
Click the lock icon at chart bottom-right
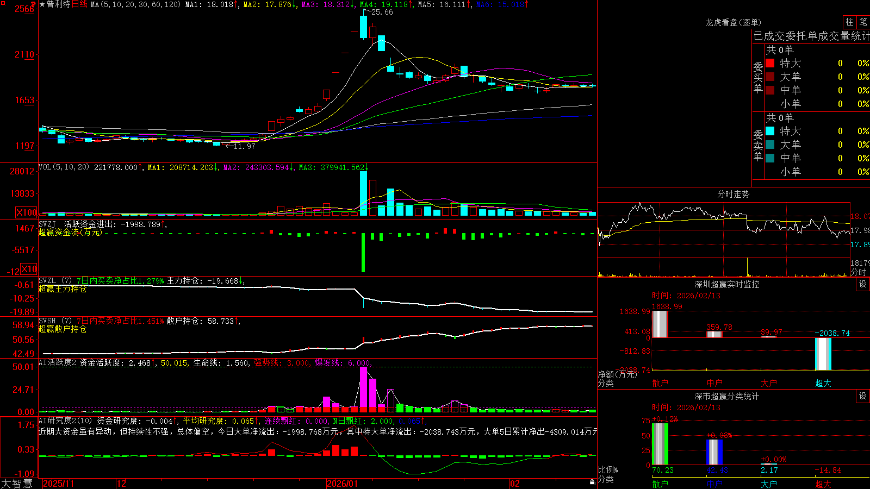click(592, 482)
